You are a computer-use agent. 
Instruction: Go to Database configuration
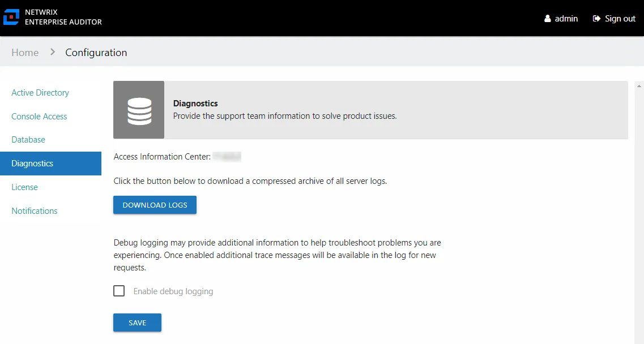28,140
